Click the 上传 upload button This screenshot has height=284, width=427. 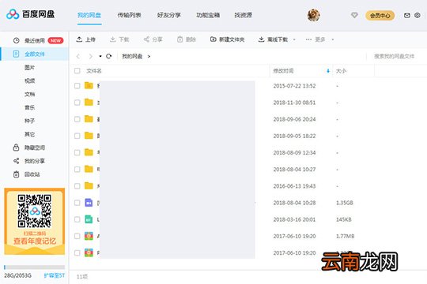(85, 39)
